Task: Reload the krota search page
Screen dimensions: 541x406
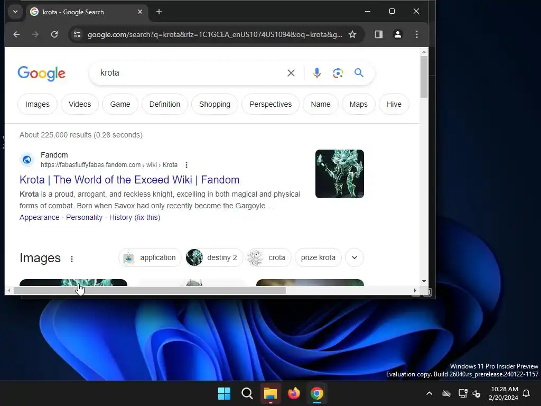Action: click(x=54, y=34)
